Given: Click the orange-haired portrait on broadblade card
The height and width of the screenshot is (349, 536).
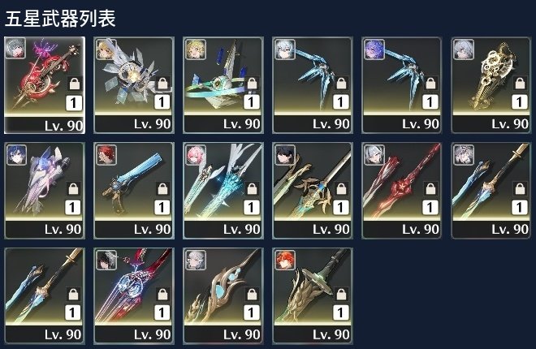Looking at the screenshot, I should point(285,261).
